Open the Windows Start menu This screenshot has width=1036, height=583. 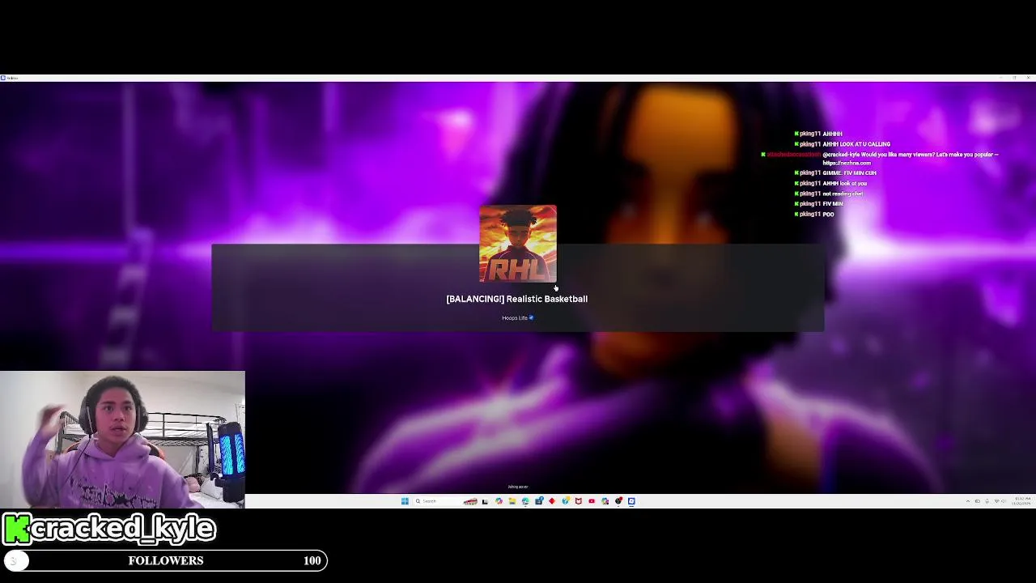405,501
